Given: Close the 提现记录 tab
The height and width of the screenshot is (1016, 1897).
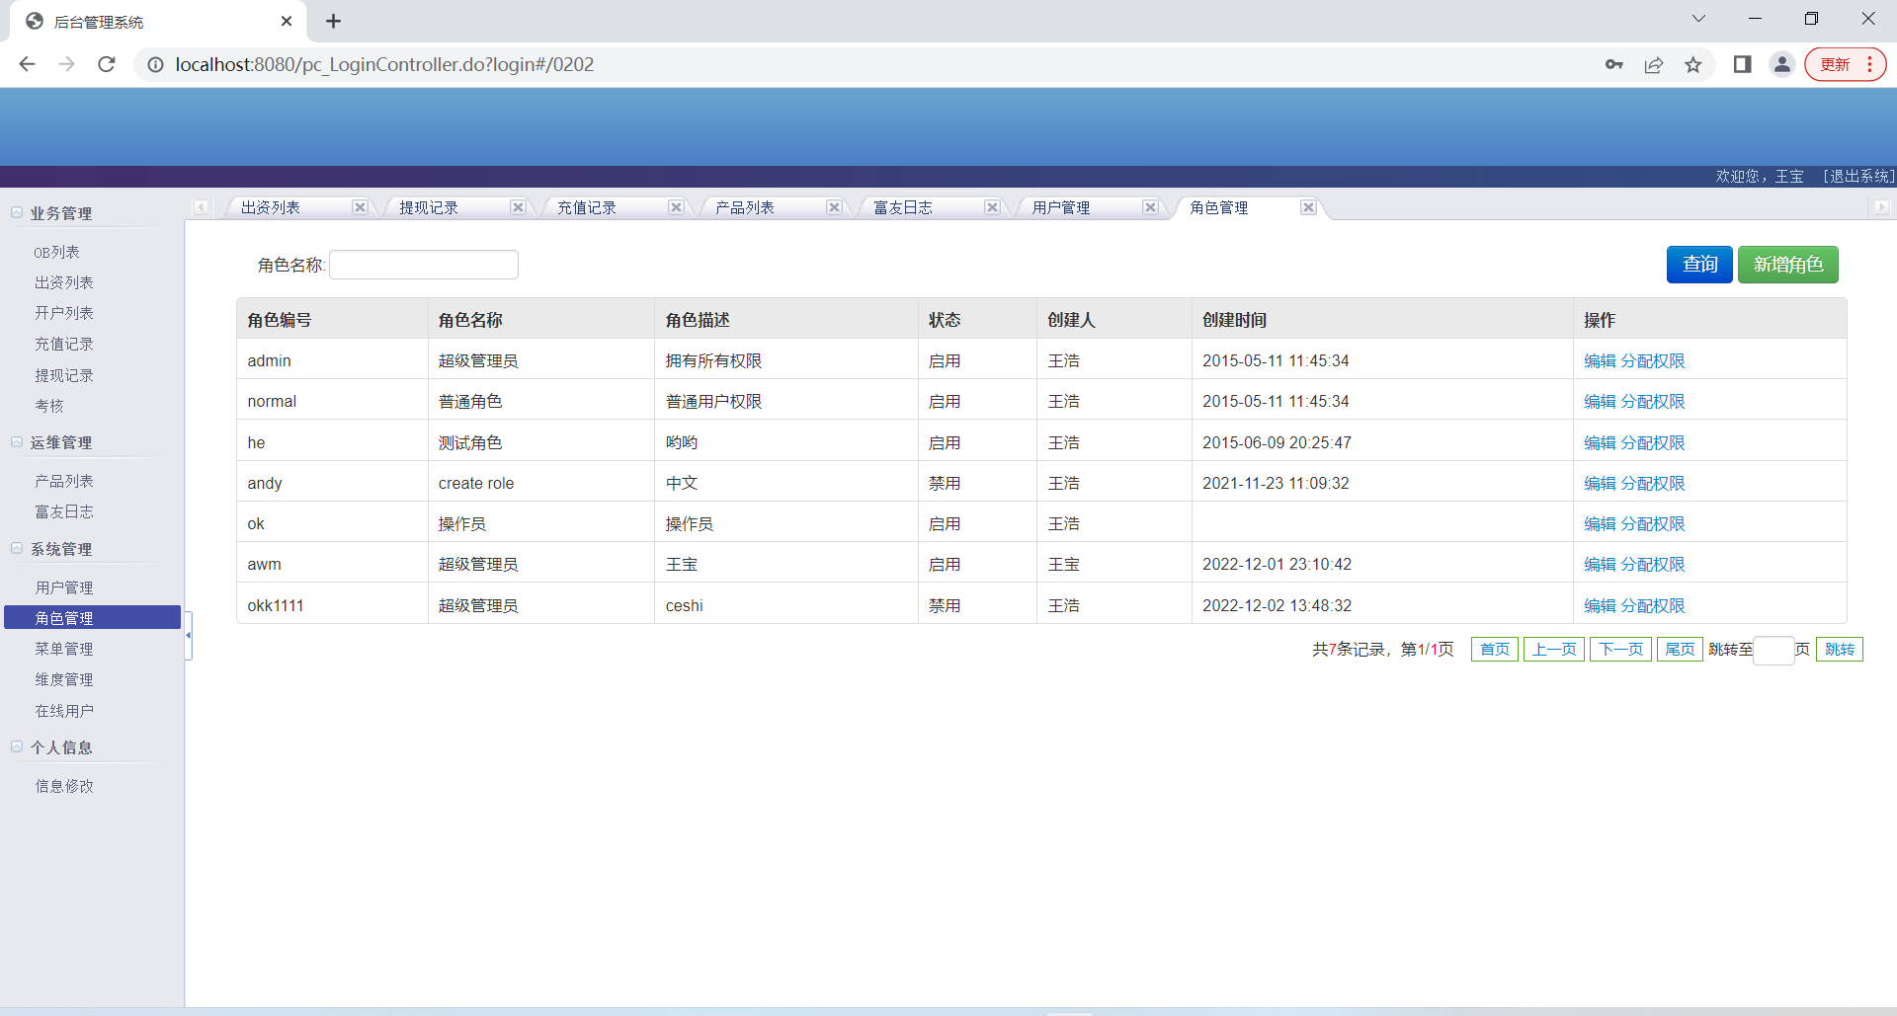Looking at the screenshot, I should click(518, 207).
